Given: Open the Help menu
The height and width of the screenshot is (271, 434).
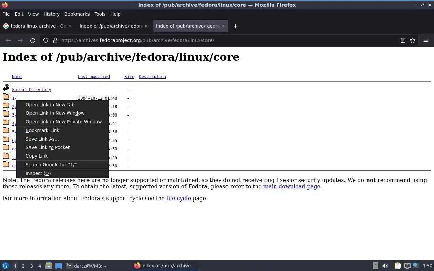Looking at the screenshot, I should (115, 14).
